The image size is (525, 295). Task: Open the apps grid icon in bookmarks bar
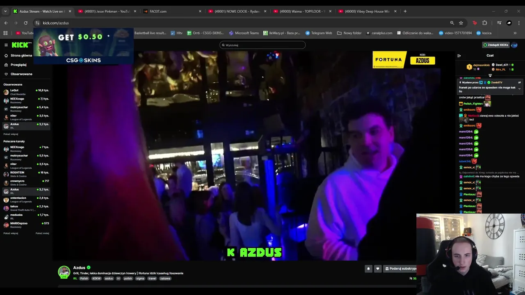coord(5,33)
